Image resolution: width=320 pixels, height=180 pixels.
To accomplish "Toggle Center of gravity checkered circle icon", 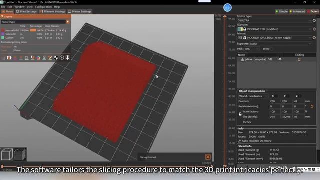I will (56, 58).
